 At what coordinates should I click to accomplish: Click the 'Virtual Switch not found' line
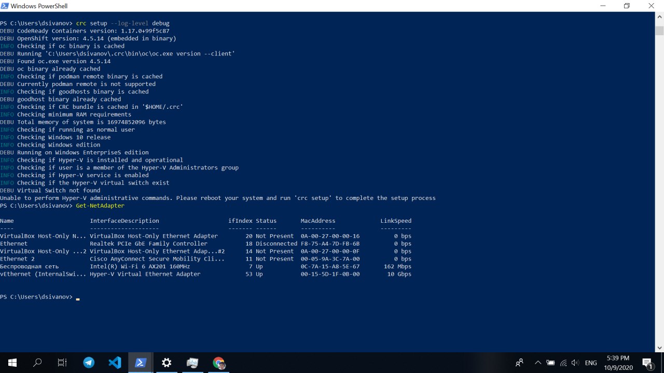[59, 191]
